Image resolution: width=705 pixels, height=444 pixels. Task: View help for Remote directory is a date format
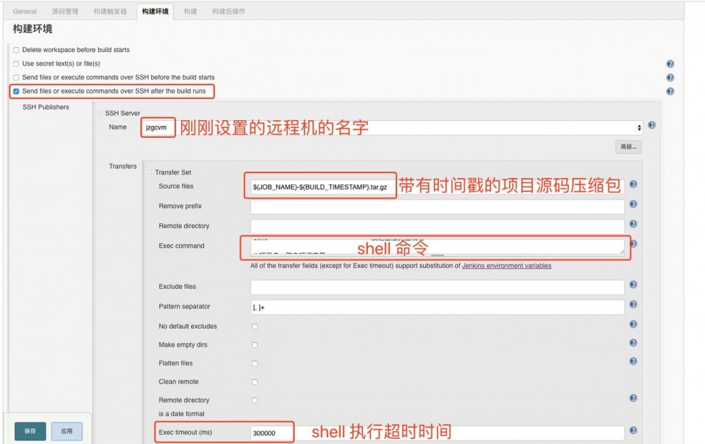click(x=633, y=398)
